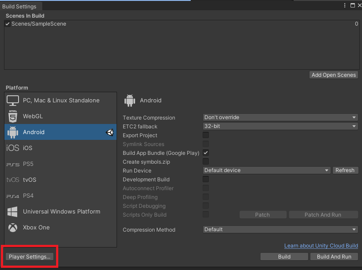Click the PS4 logo icon
This screenshot has width=362, height=270.
point(13,196)
